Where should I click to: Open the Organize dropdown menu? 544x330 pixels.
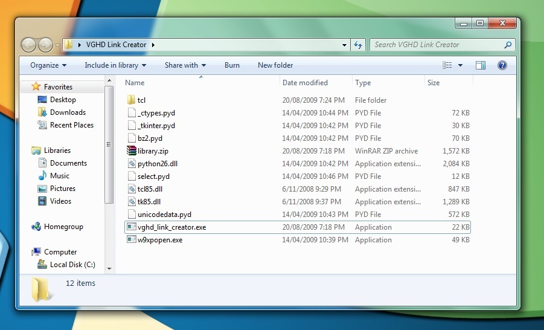click(x=48, y=65)
